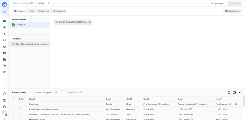The height and width of the screenshot is (120, 245).
Task: Open the folder-with-person icon in sidebar
Action: [4, 60]
